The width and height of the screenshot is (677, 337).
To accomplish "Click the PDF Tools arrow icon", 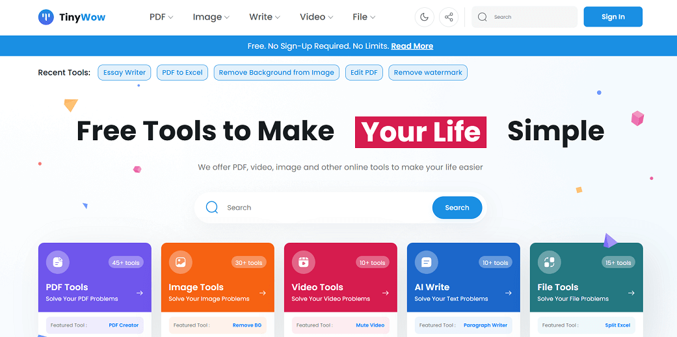I will (x=140, y=293).
